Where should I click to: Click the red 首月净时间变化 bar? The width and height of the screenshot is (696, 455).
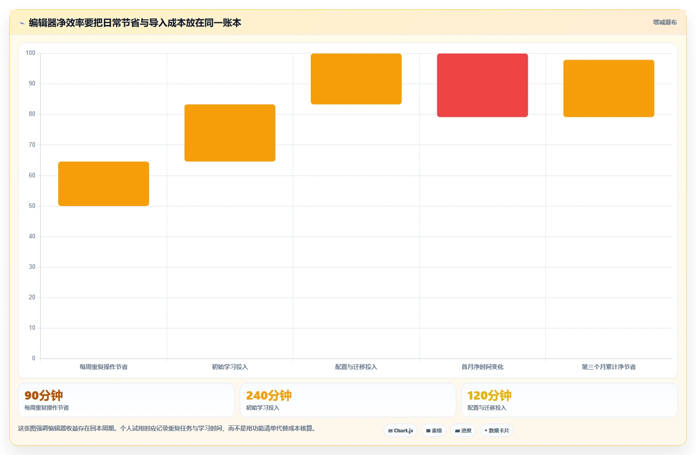click(x=483, y=85)
